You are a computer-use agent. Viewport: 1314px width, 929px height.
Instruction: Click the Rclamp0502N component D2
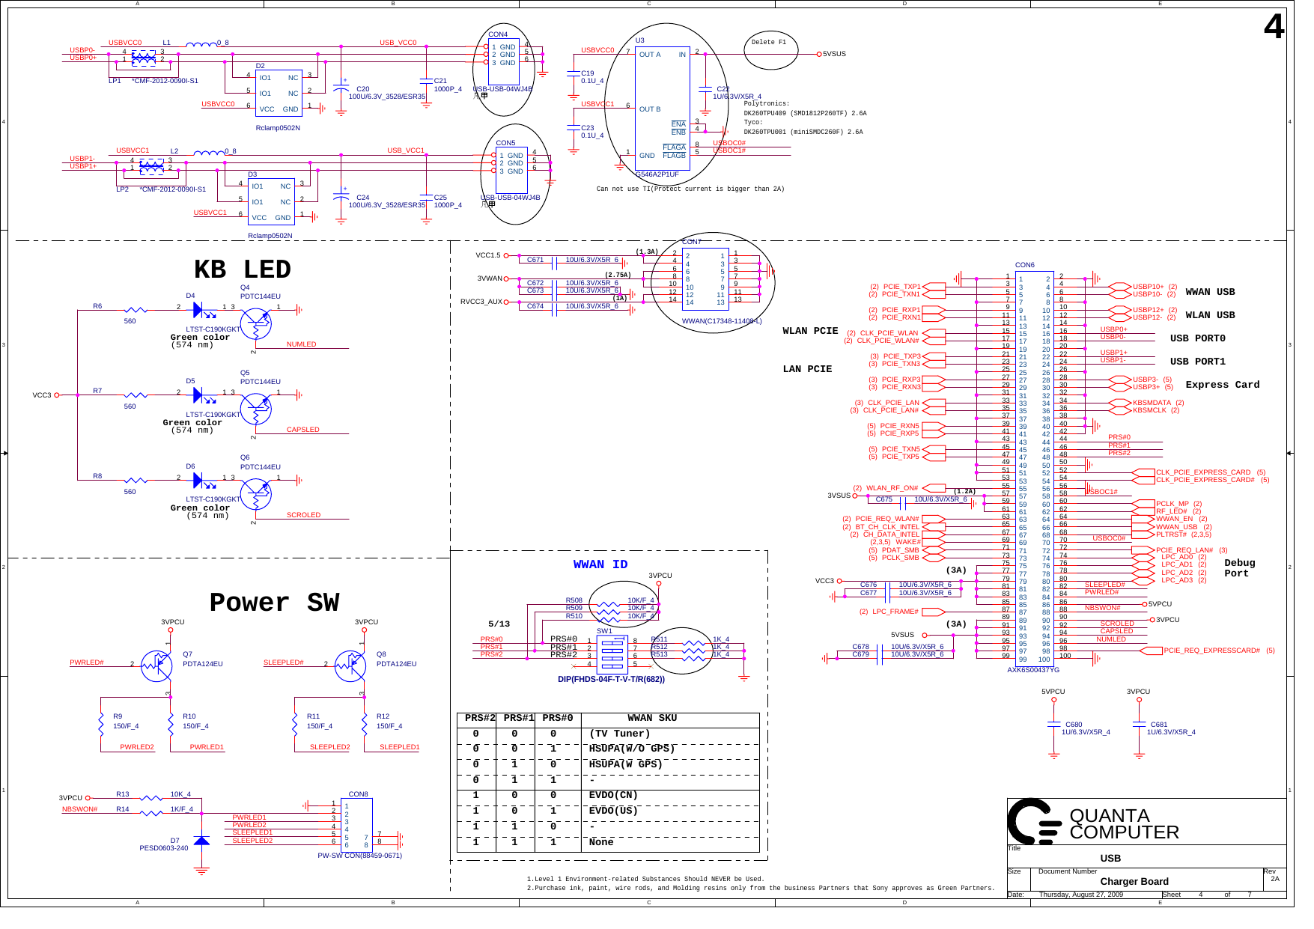pos(278,93)
